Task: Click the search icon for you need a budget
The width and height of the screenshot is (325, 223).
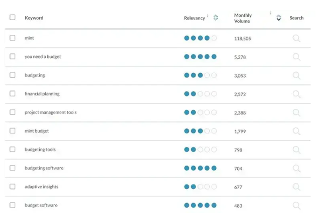Action: click(x=296, y=57)
